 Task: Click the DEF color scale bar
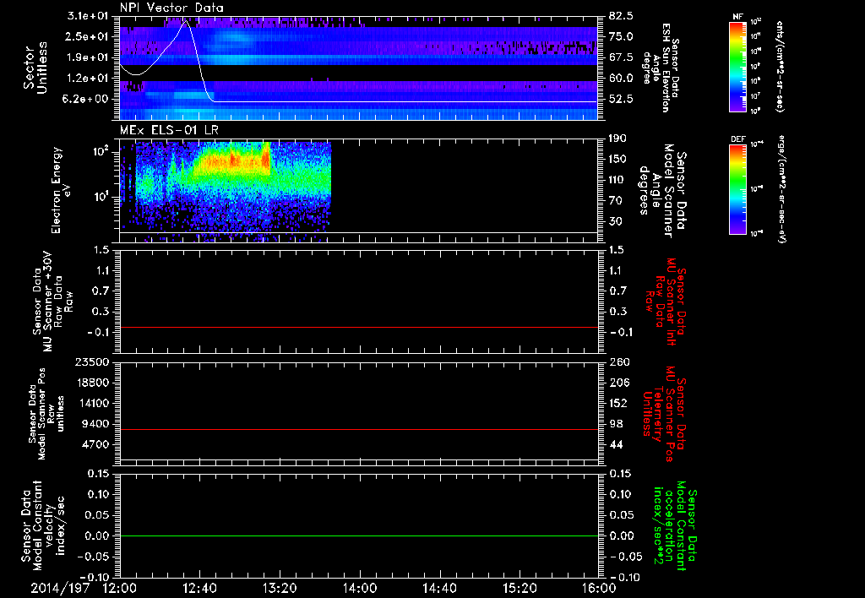point(737,188)
